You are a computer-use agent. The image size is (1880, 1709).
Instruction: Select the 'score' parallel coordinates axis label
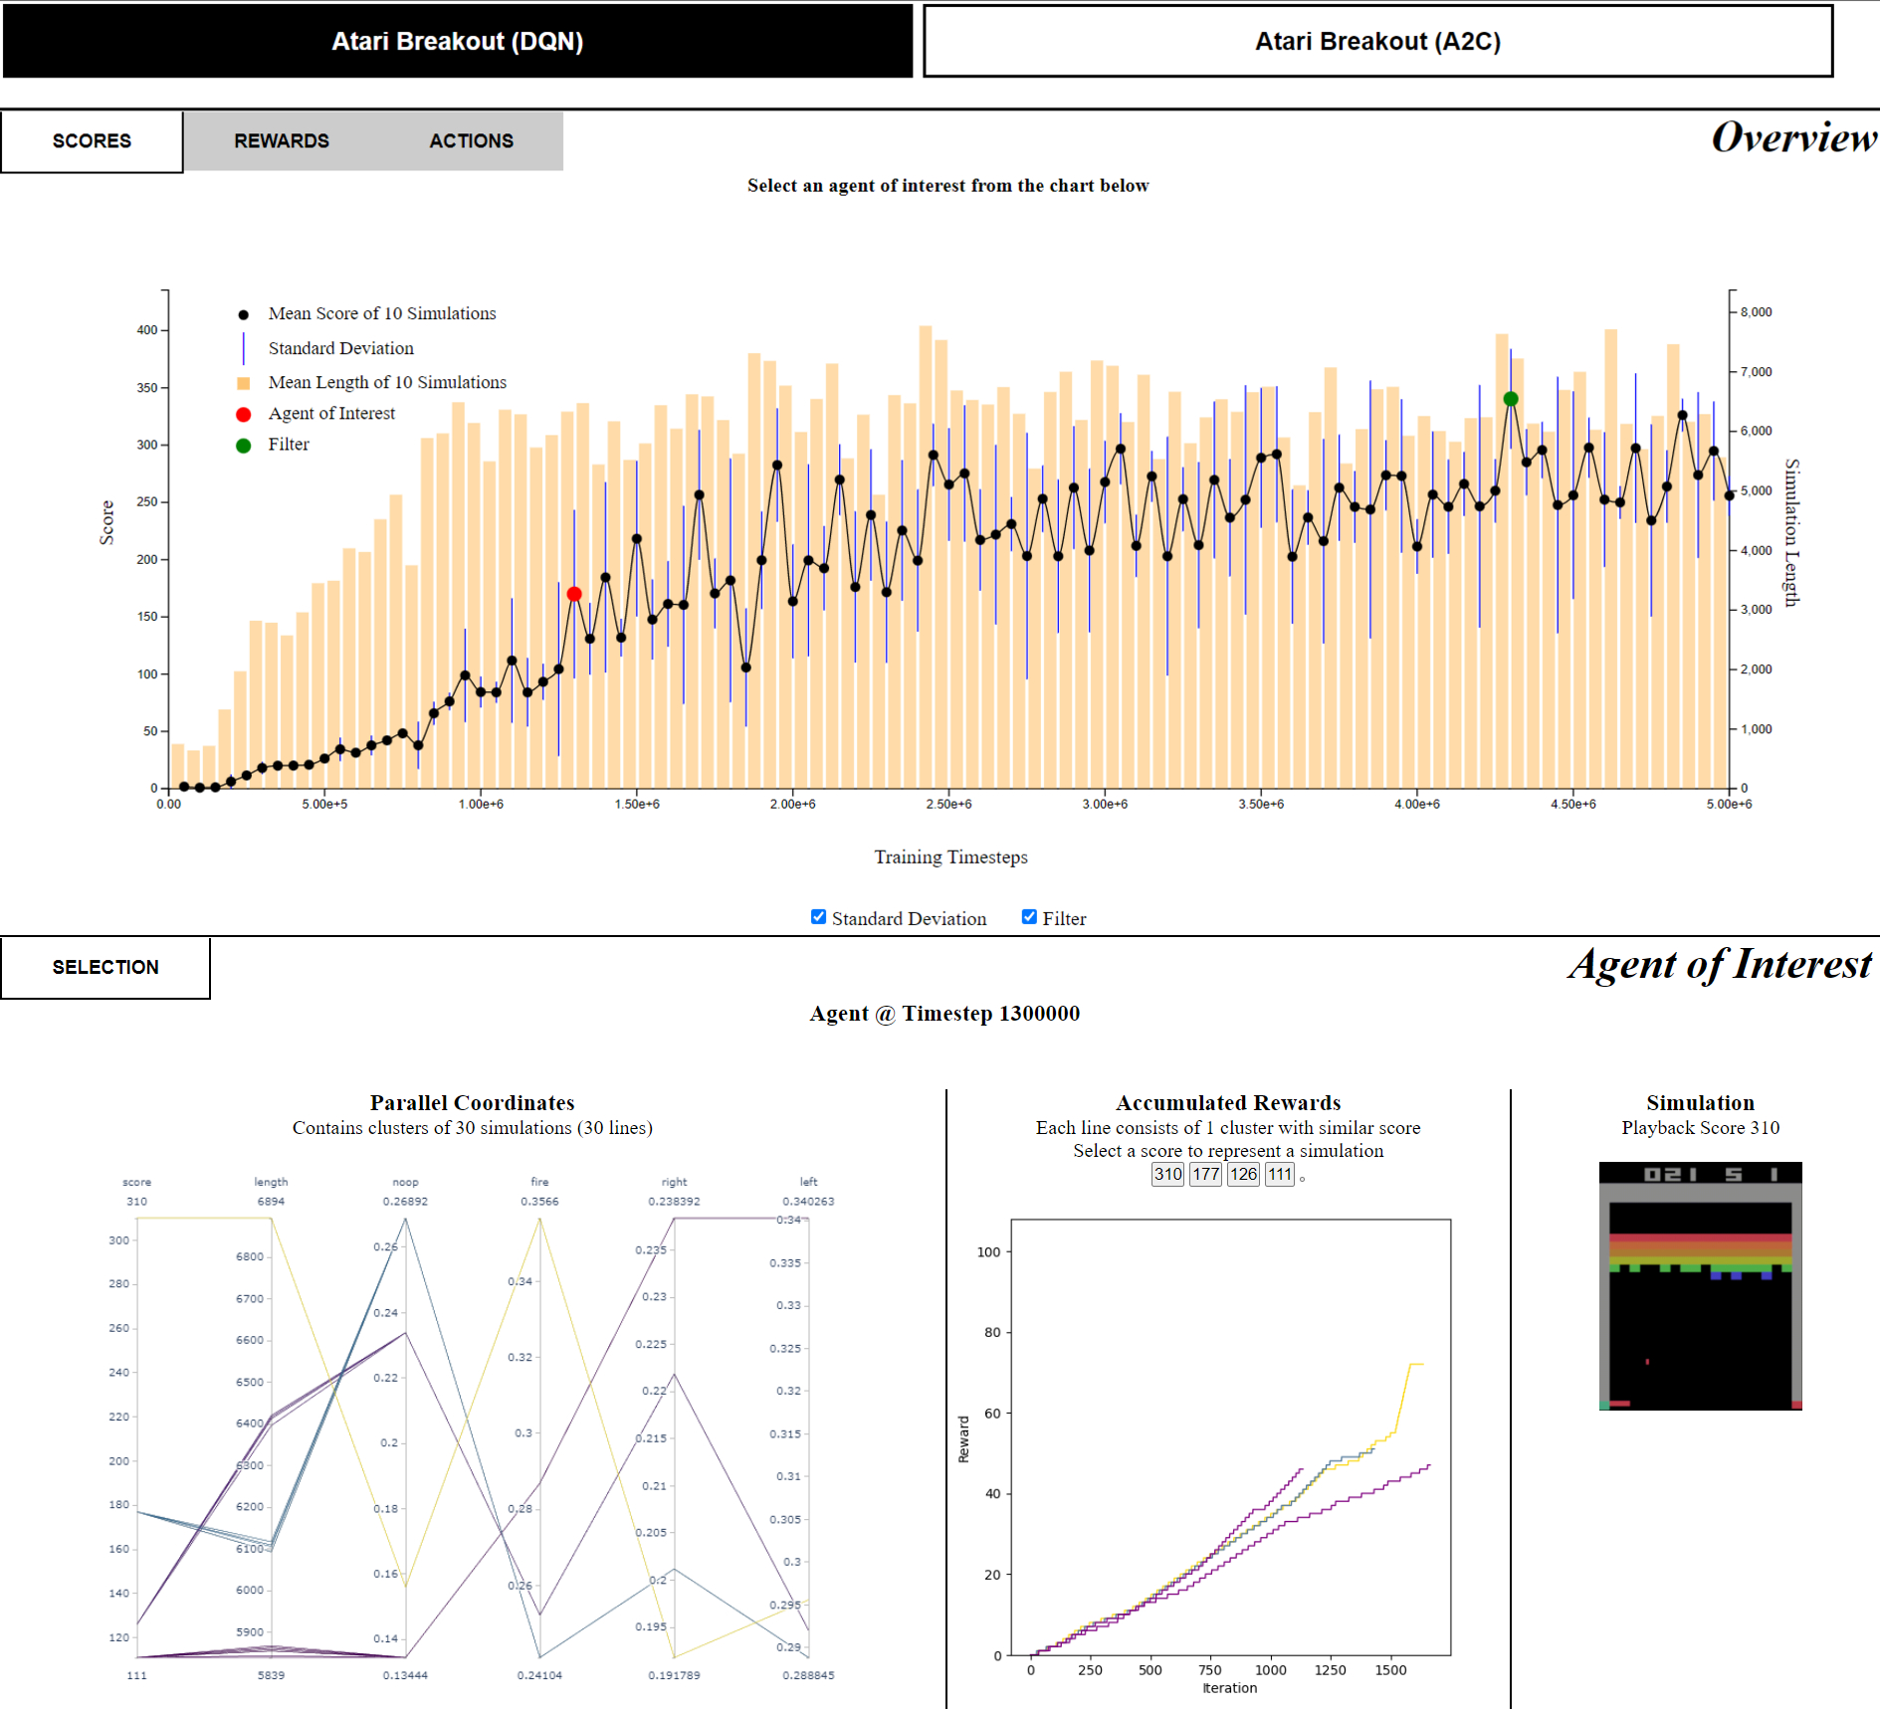137,1182
